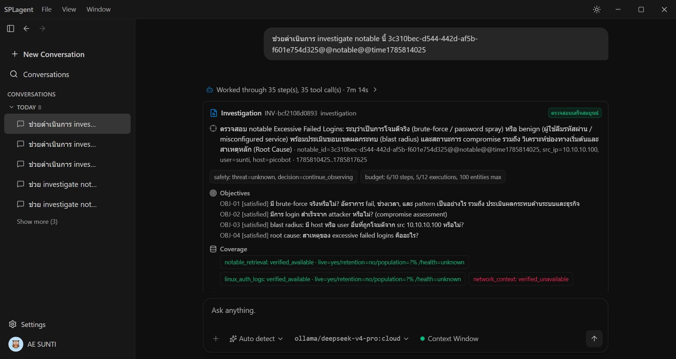Click the forward navigation arrow
Viewport: 676px width, 359px height.
42,29
